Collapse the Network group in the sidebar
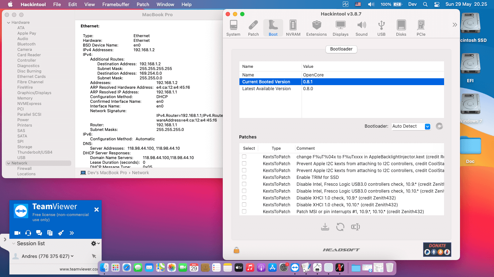The height and width of the screenshot is (277, 494). (8, 163)
